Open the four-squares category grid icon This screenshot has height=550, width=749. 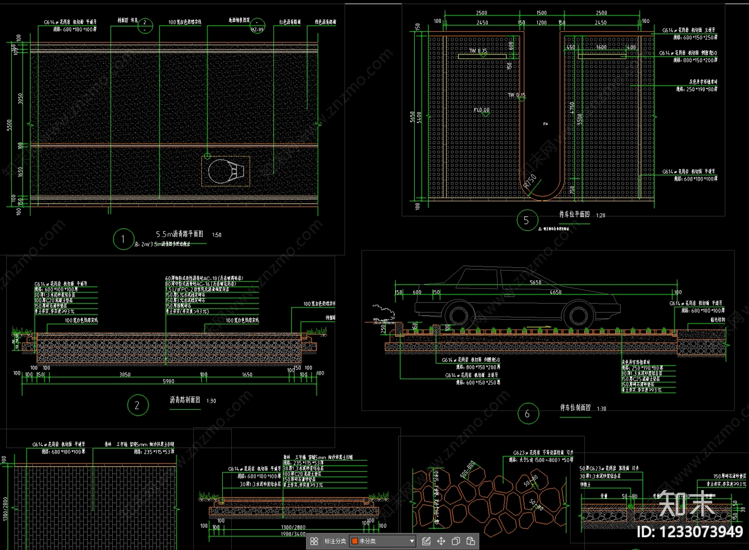314,541
